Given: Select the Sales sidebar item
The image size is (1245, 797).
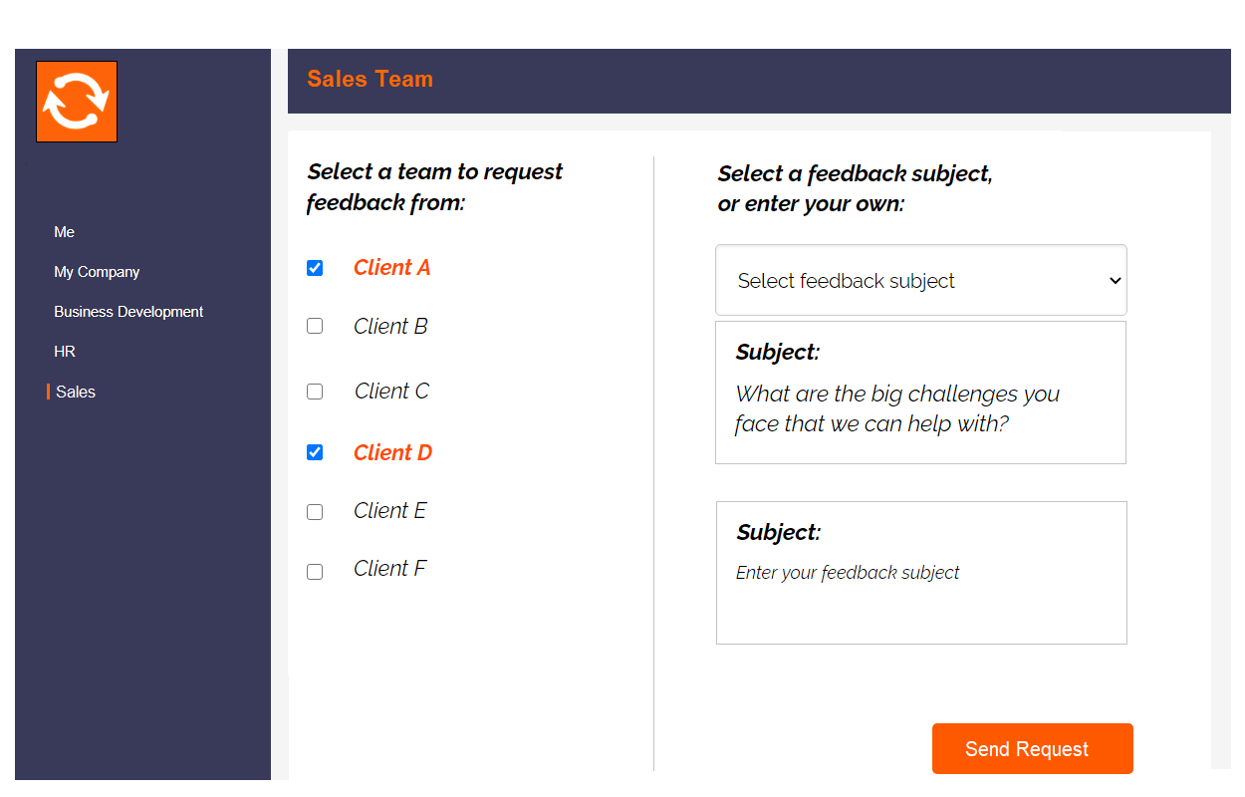Looking at the screenshot, I should [x=76, y=393].
